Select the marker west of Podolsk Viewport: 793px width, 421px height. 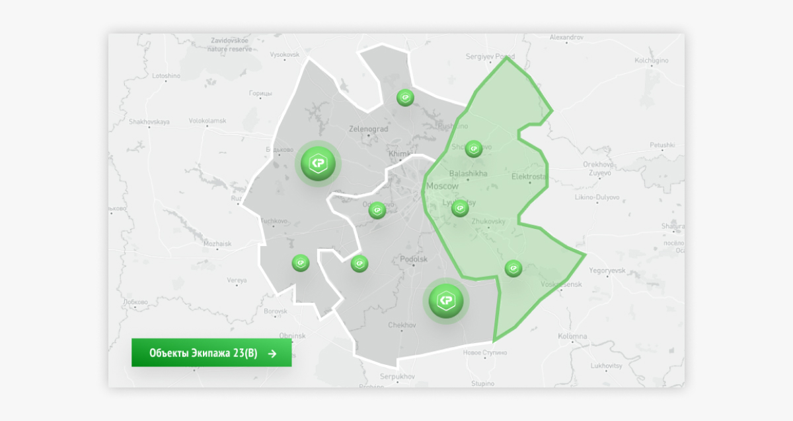[x=359, y=263]
